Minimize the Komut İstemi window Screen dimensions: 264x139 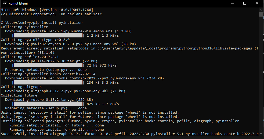point(232,3)
